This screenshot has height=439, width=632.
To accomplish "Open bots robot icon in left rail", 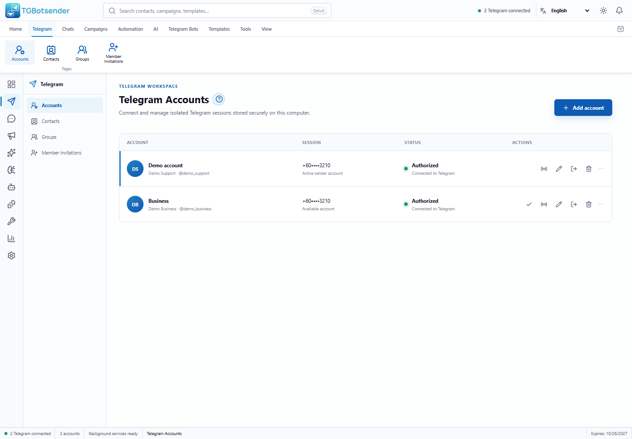I will [11, 187].
